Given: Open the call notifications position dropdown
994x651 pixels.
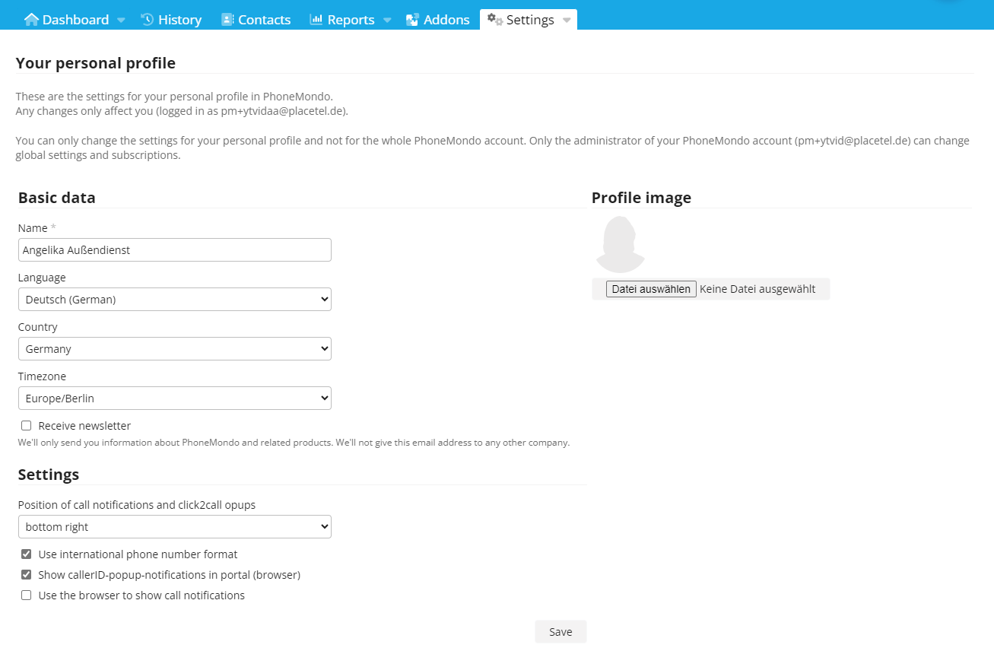Looking at the screenshot, I should click(174, 527).
